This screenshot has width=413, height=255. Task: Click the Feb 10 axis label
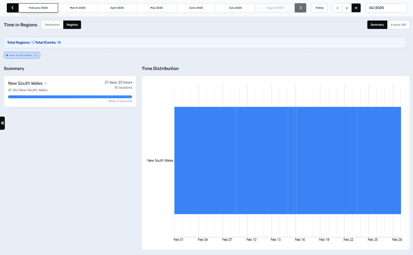pyautogui.click(x=251, y=240)
